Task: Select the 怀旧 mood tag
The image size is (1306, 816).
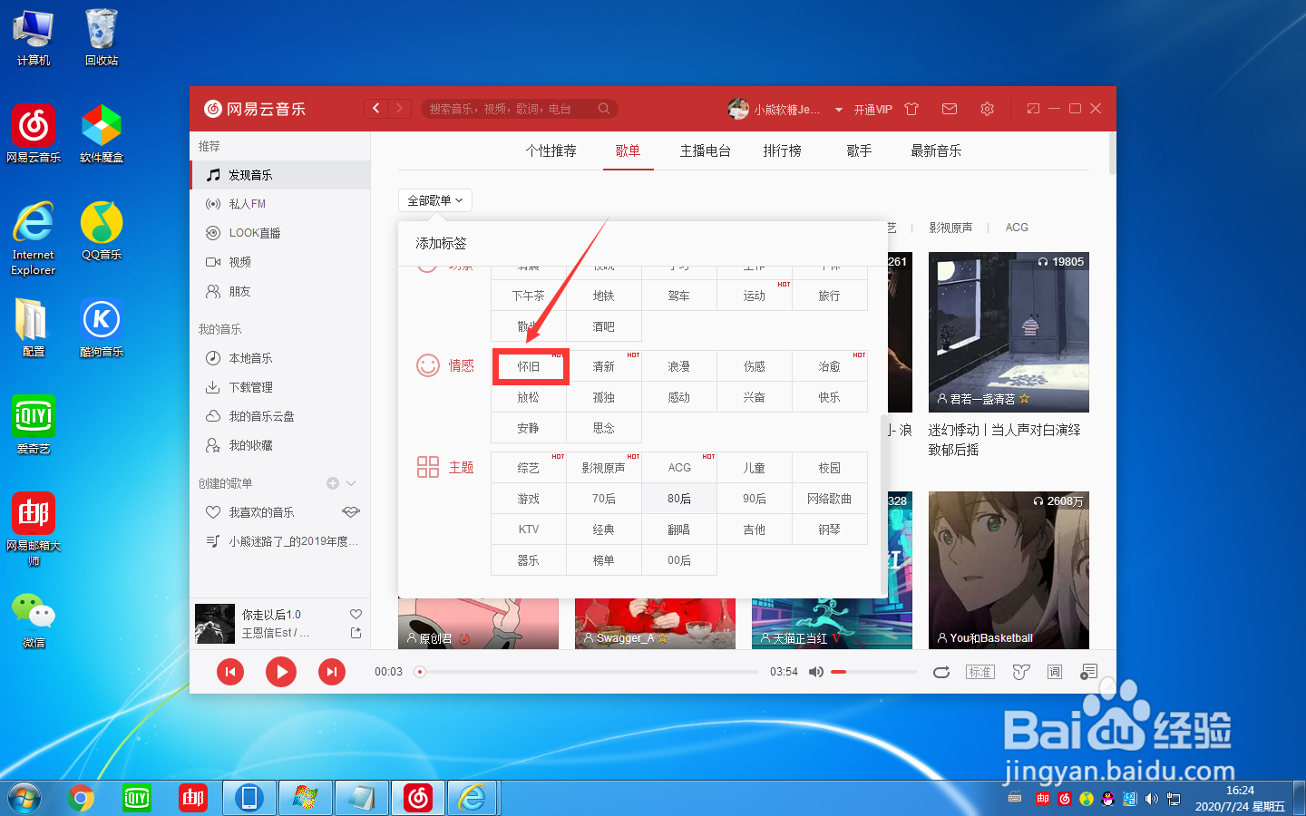Action: click(x=529, y=366)
